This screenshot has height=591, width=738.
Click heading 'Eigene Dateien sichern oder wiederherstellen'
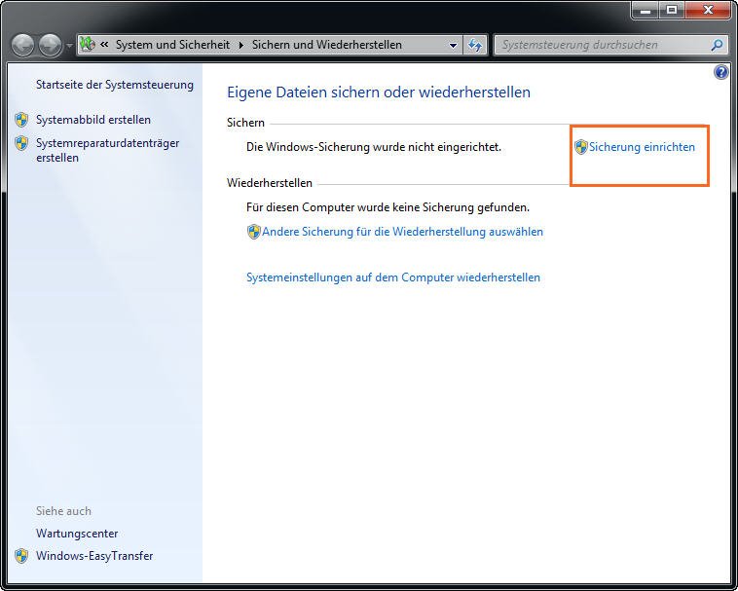tap(379, 92)
